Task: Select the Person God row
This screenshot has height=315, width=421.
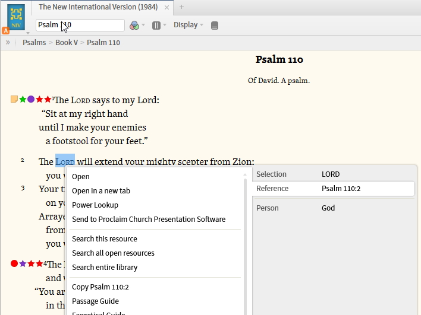Action: click(334, 208)
